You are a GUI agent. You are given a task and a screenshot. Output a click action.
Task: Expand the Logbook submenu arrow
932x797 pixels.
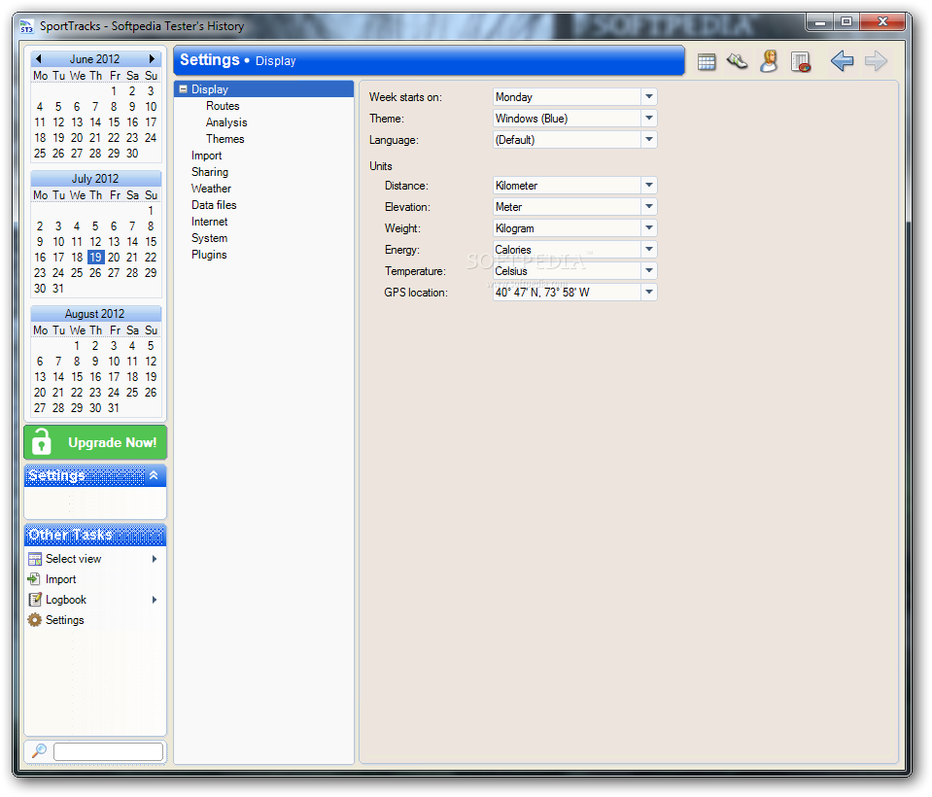155,600
